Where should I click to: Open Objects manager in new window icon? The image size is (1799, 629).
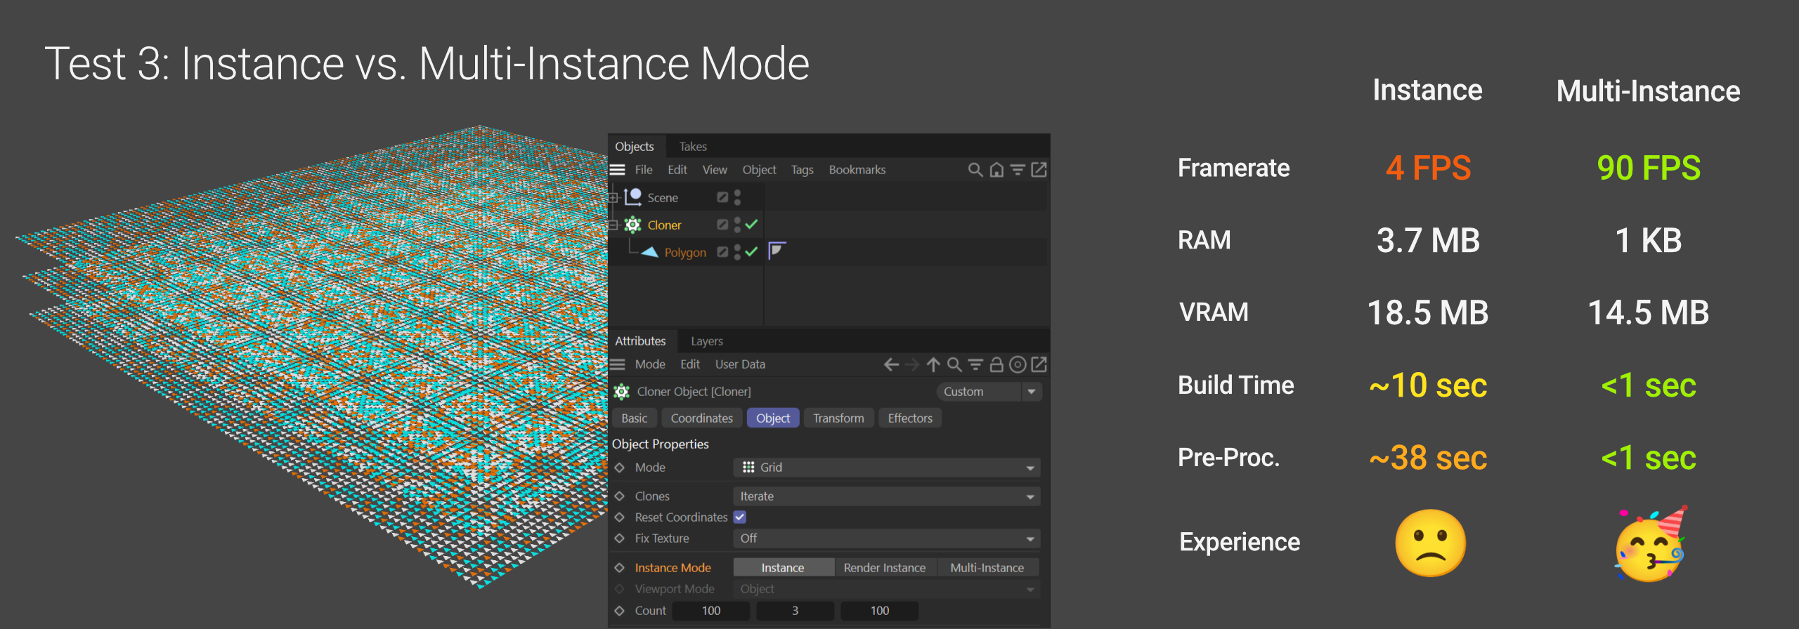coord(1039,170)
